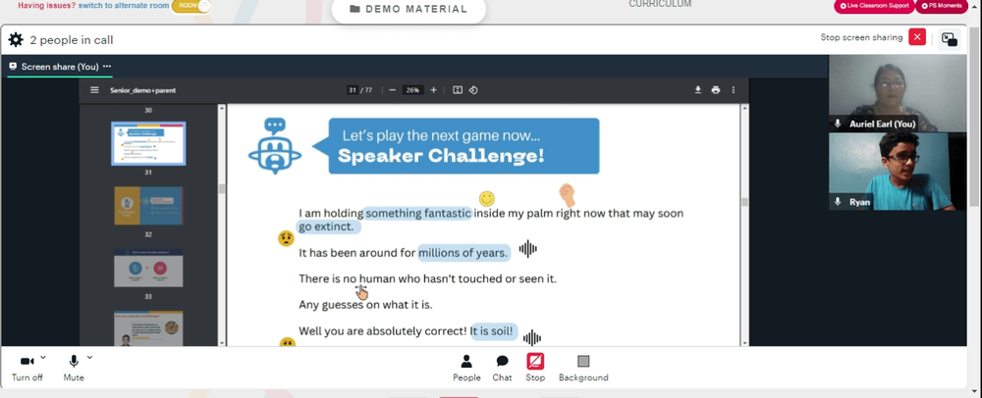Open the Screen share tab options ellipsis
982x398 pixels.
click(107, 67)
